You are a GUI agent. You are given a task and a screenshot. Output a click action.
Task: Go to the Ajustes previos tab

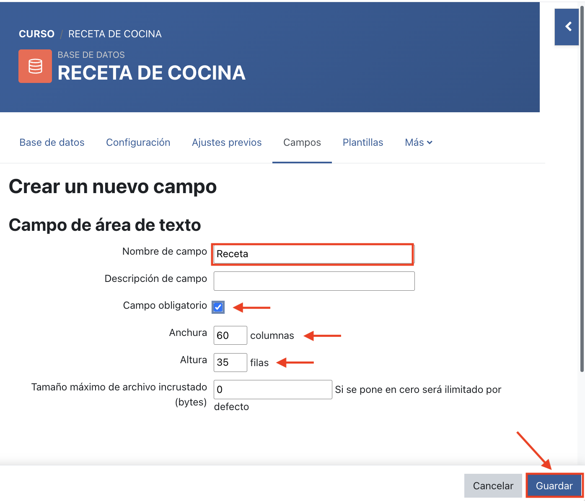227,142
